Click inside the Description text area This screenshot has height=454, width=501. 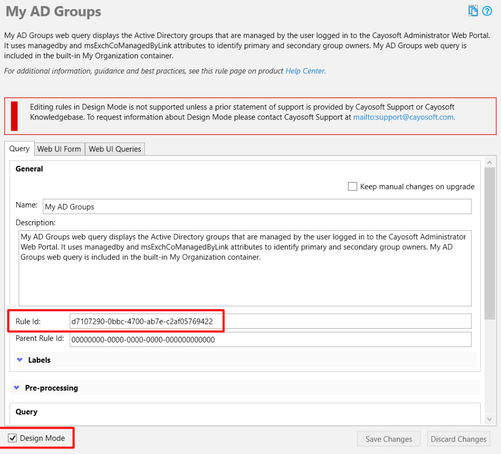[245, 268]
